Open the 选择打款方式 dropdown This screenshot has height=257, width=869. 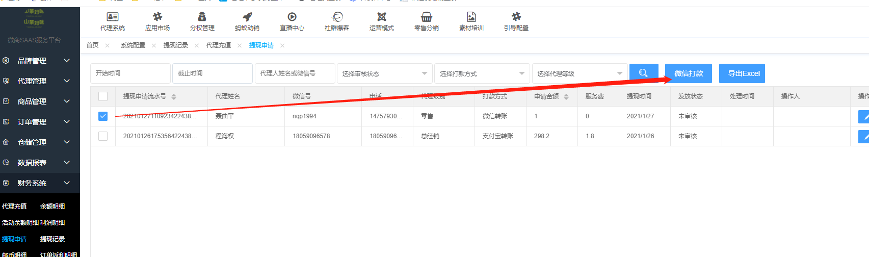click(482, 73)
